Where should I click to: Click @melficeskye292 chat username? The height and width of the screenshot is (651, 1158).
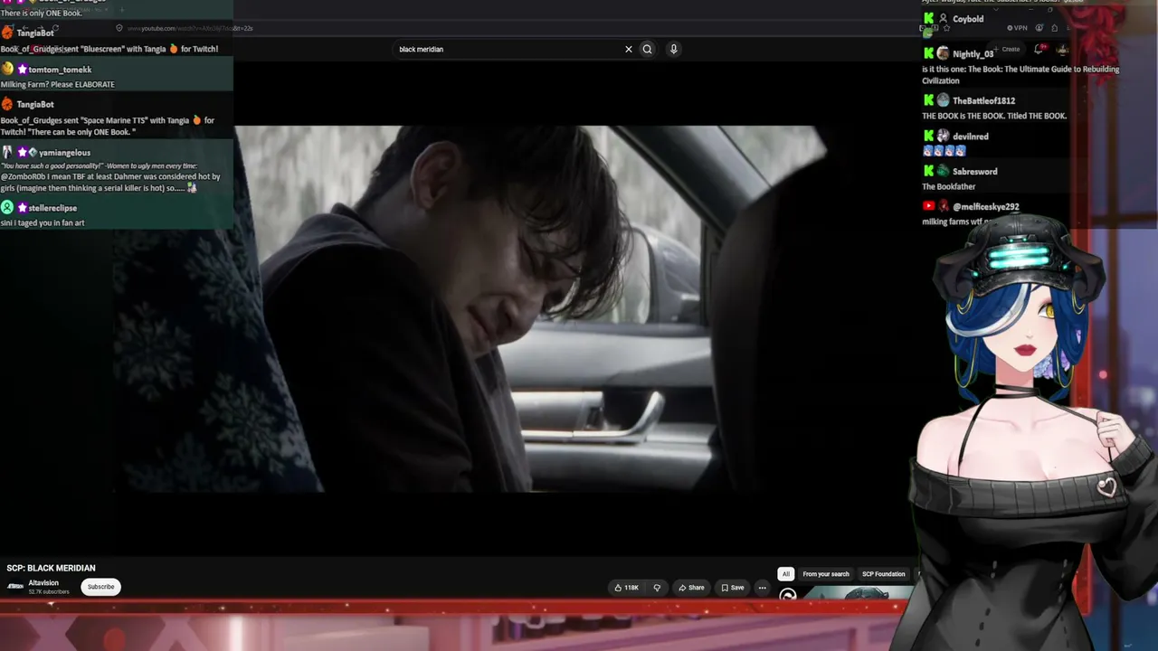coord(986,207)
